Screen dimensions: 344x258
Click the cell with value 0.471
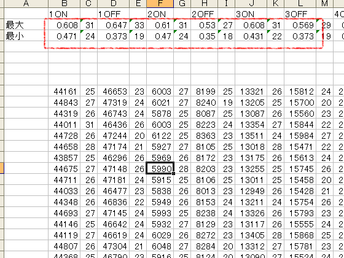click(x=64, y=36)
